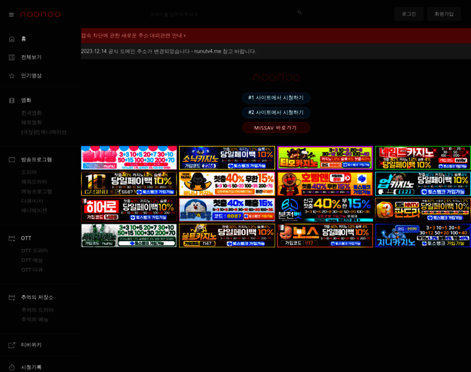Open OTT 예능 subcategory
The width and height of the screenshot is (471, 372).
(32, 260)
